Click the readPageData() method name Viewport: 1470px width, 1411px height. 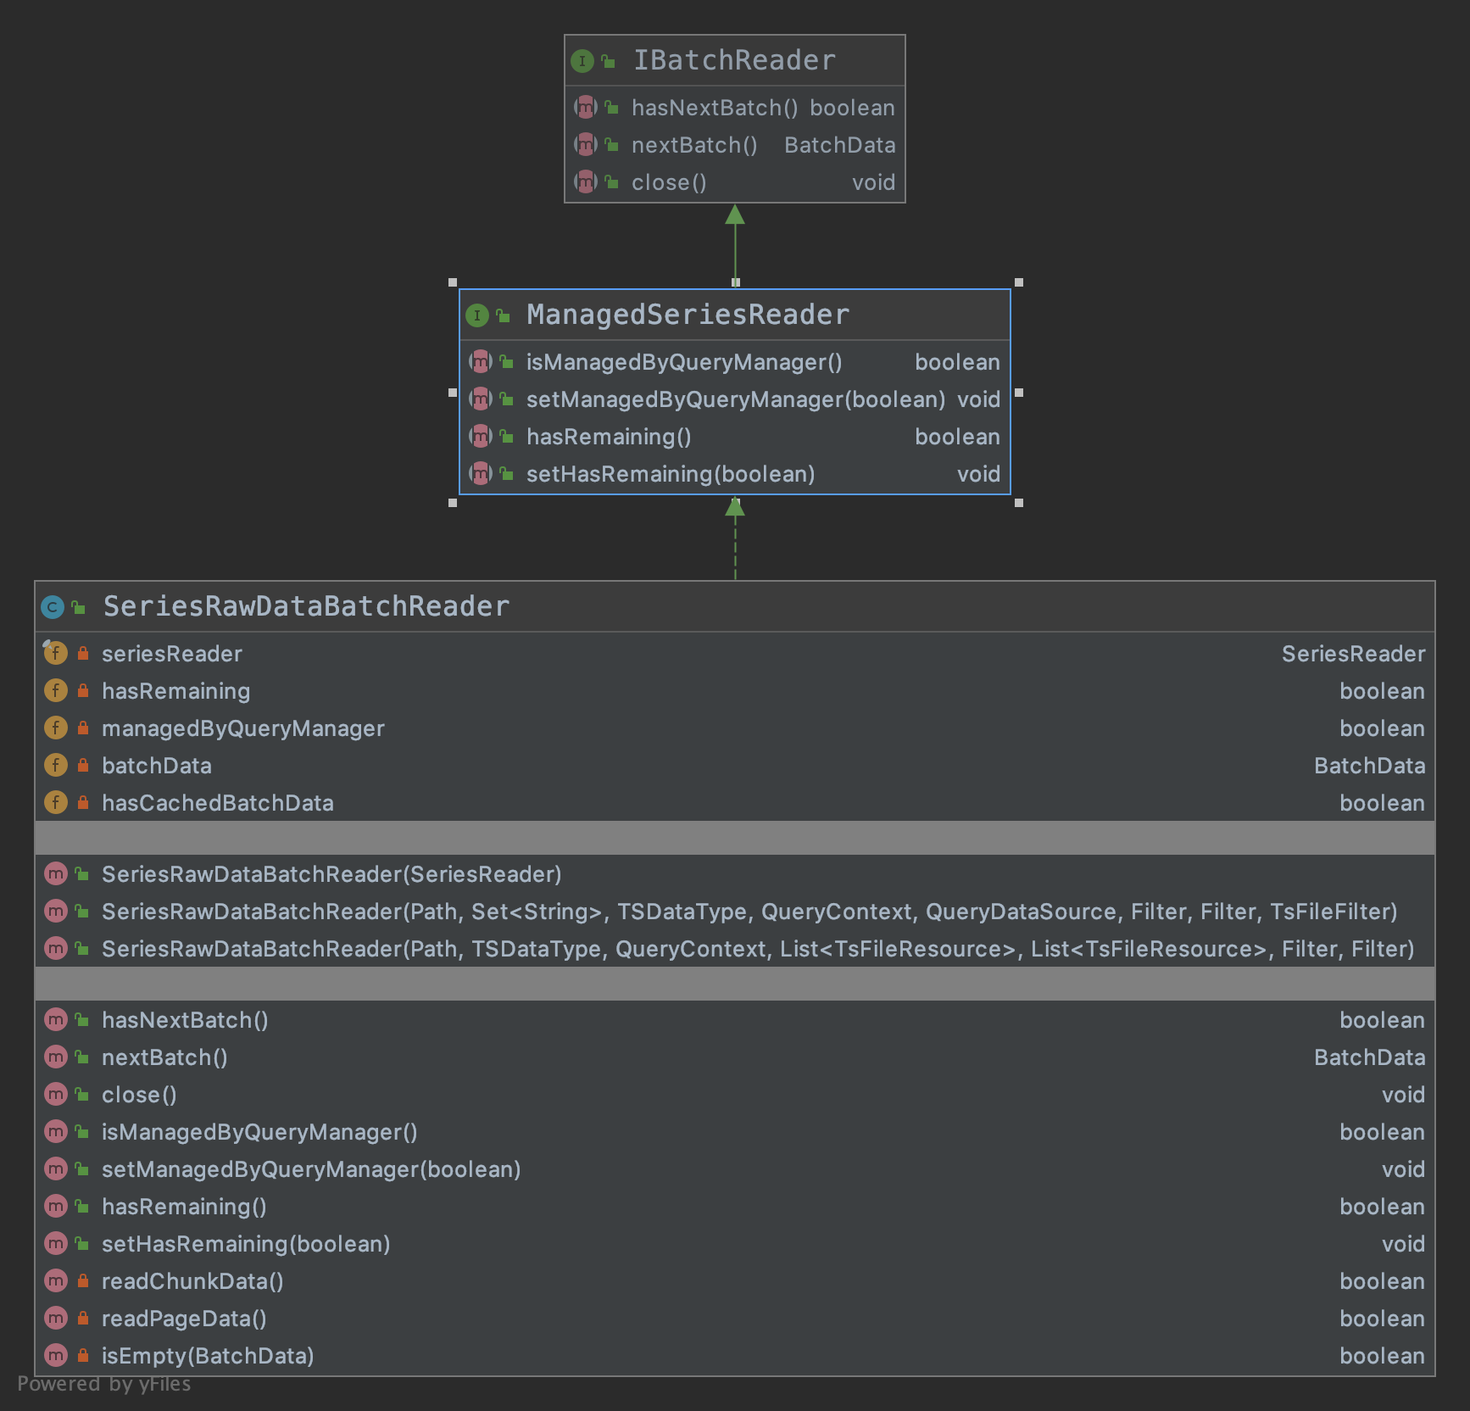184,1319
